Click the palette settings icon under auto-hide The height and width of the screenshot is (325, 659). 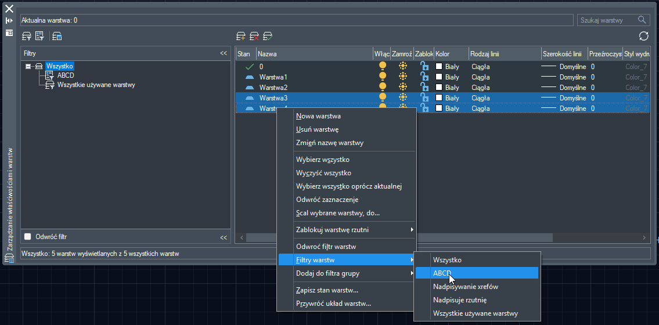pyautogui.click(x=9, y=32)
